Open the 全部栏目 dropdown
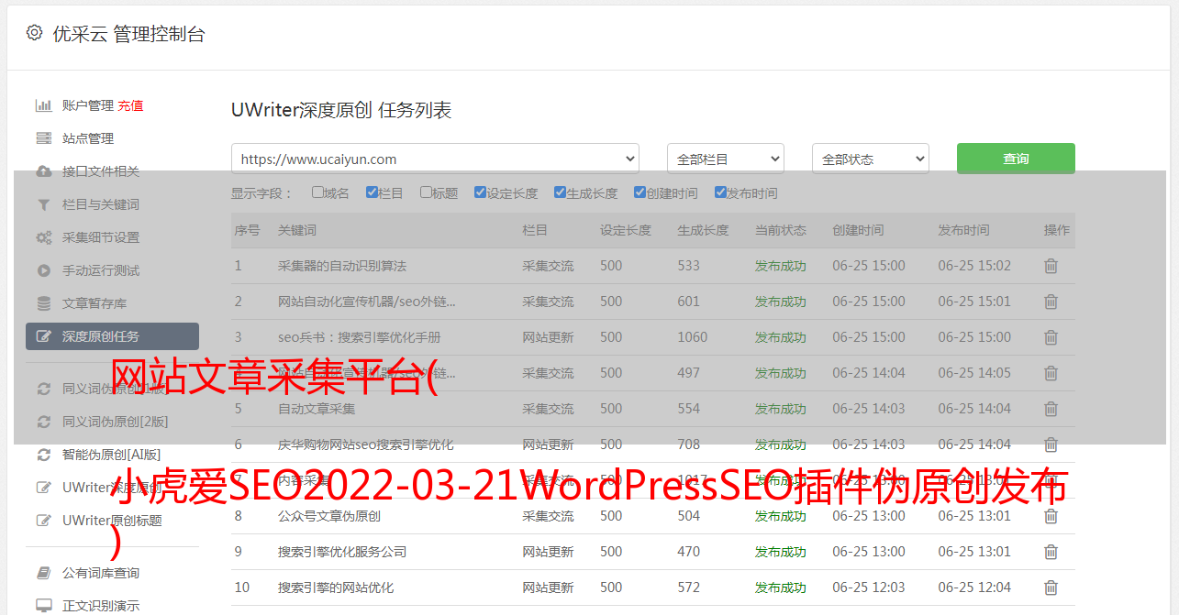This screenshot has width=1179, height=615. [x=726, y=159]
